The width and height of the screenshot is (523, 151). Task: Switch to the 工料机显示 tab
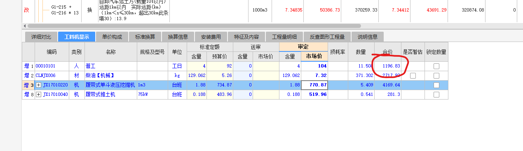(x=77, y=37)
